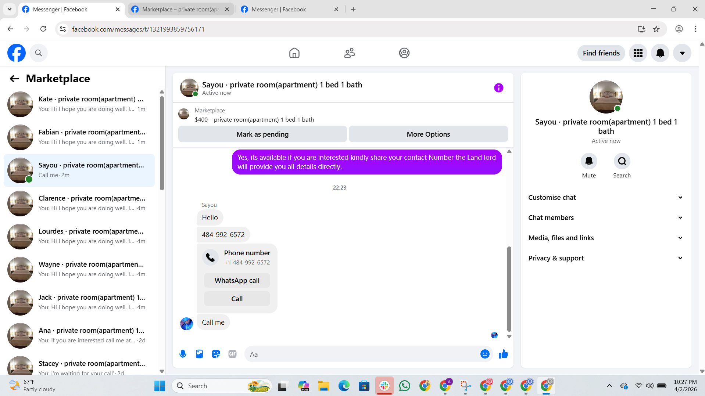Click the Call button in the phone card

237,299
